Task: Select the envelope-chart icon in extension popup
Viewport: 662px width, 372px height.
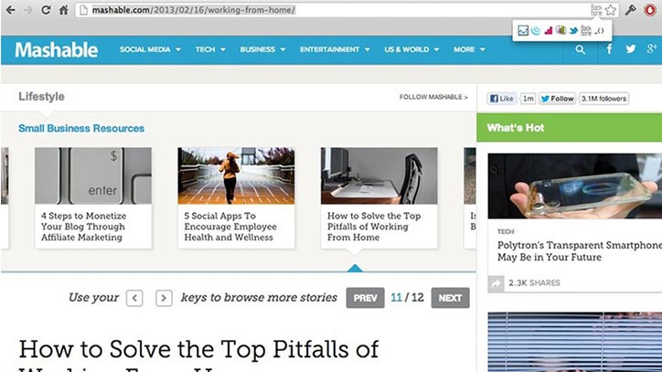Action: click(x=523, y=30)
